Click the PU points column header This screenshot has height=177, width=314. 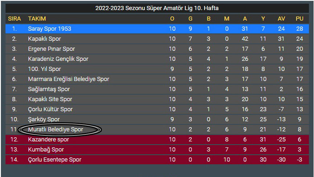299,18
